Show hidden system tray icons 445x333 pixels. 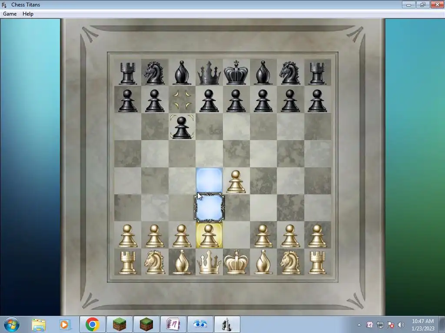[359, 325]
